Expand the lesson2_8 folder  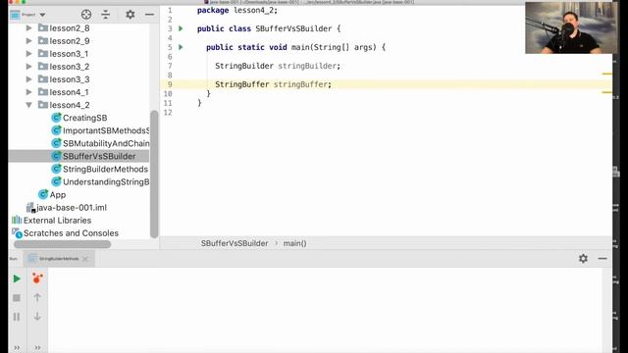(28, 28)
